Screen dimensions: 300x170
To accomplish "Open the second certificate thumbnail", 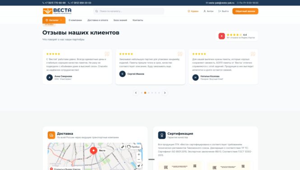I will pyautogui.click(x=228, y=166).
